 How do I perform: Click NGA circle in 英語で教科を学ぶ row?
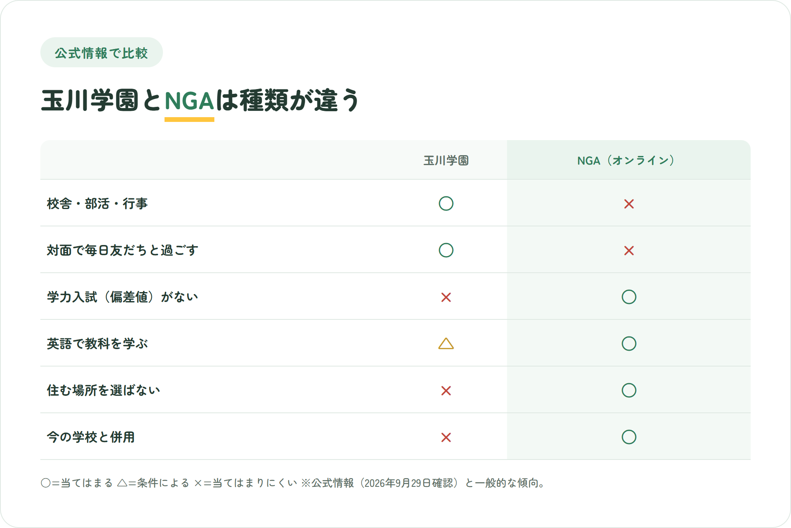629,344
